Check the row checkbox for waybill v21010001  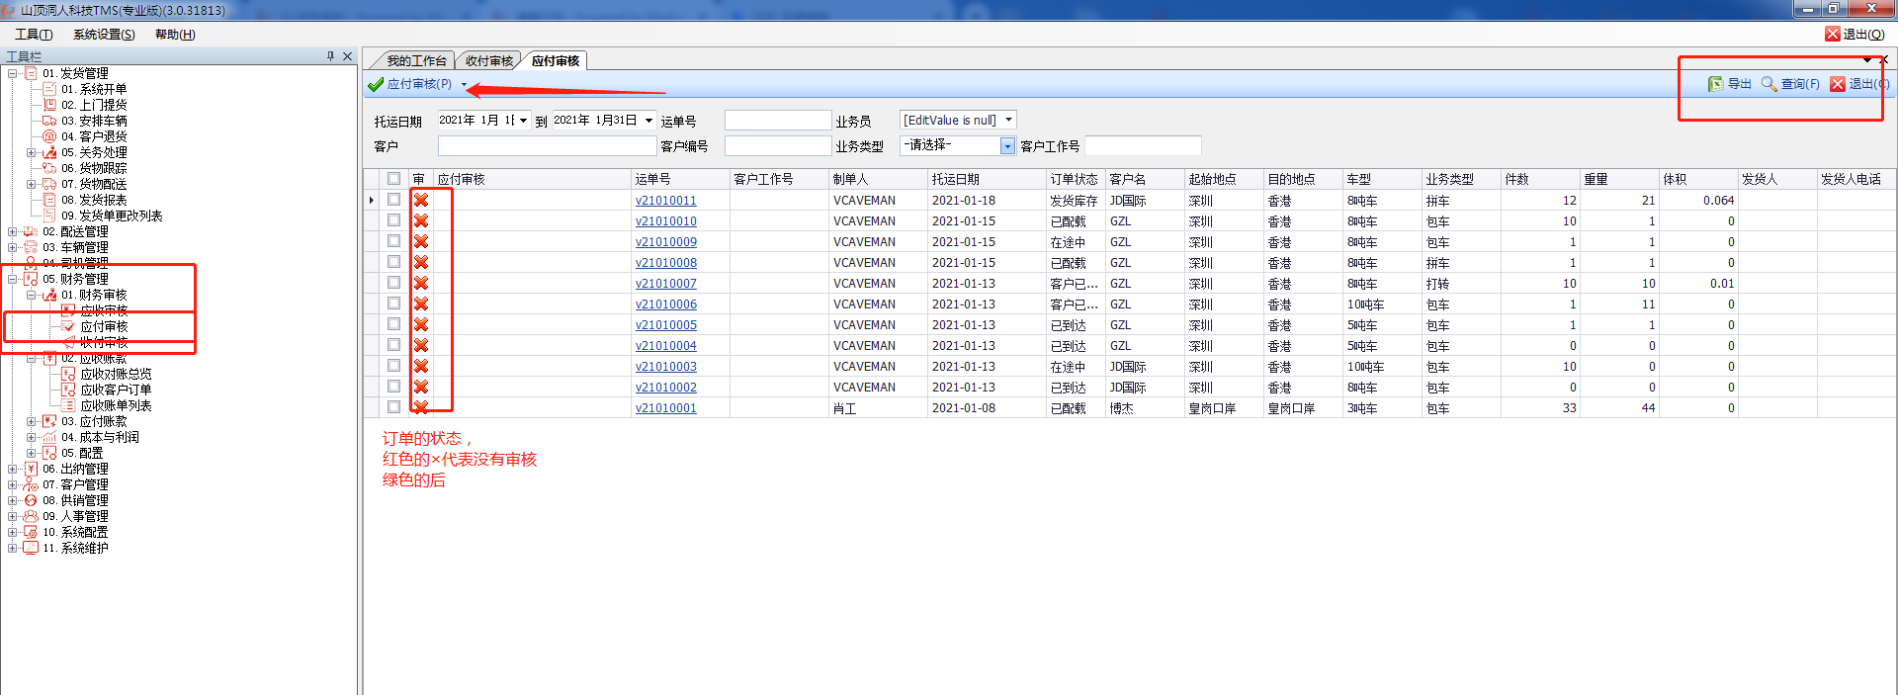[x=393, y=407]
